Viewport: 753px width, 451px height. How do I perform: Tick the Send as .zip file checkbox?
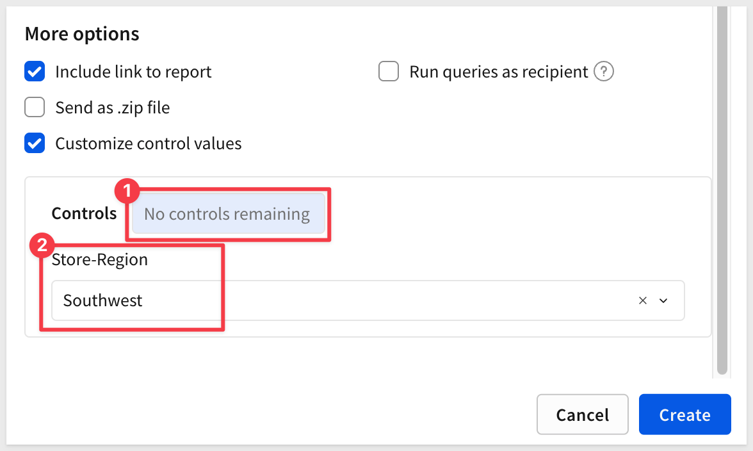tap(35, 108)
